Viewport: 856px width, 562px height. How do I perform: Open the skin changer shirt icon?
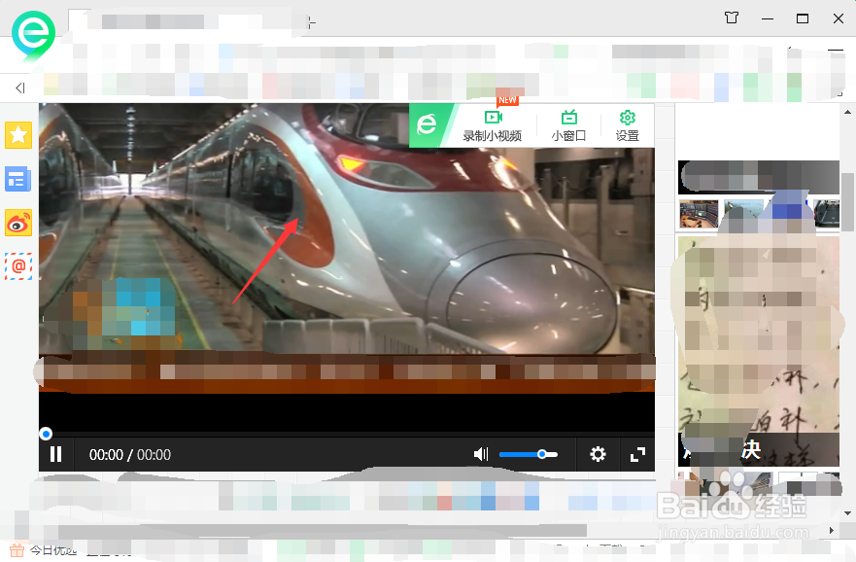[732, 18]
